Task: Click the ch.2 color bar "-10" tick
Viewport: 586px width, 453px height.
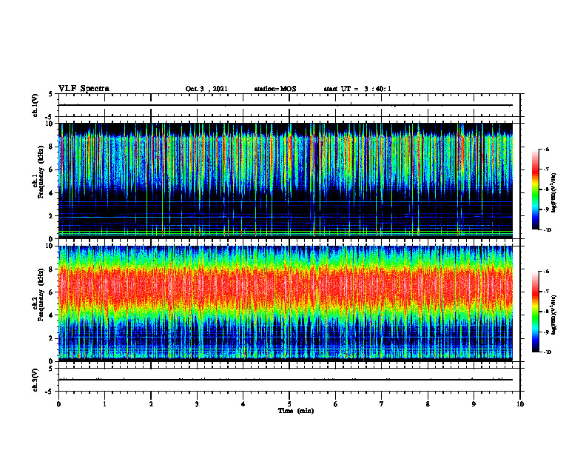Action: coord(547,352)
